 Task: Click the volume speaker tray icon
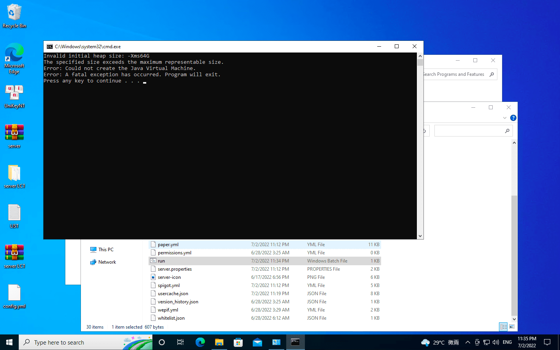click(x=496, y=342)
